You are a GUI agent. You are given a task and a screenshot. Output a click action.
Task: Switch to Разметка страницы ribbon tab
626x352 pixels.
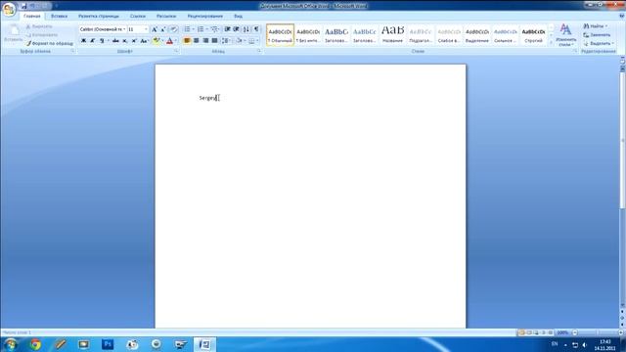99,17
